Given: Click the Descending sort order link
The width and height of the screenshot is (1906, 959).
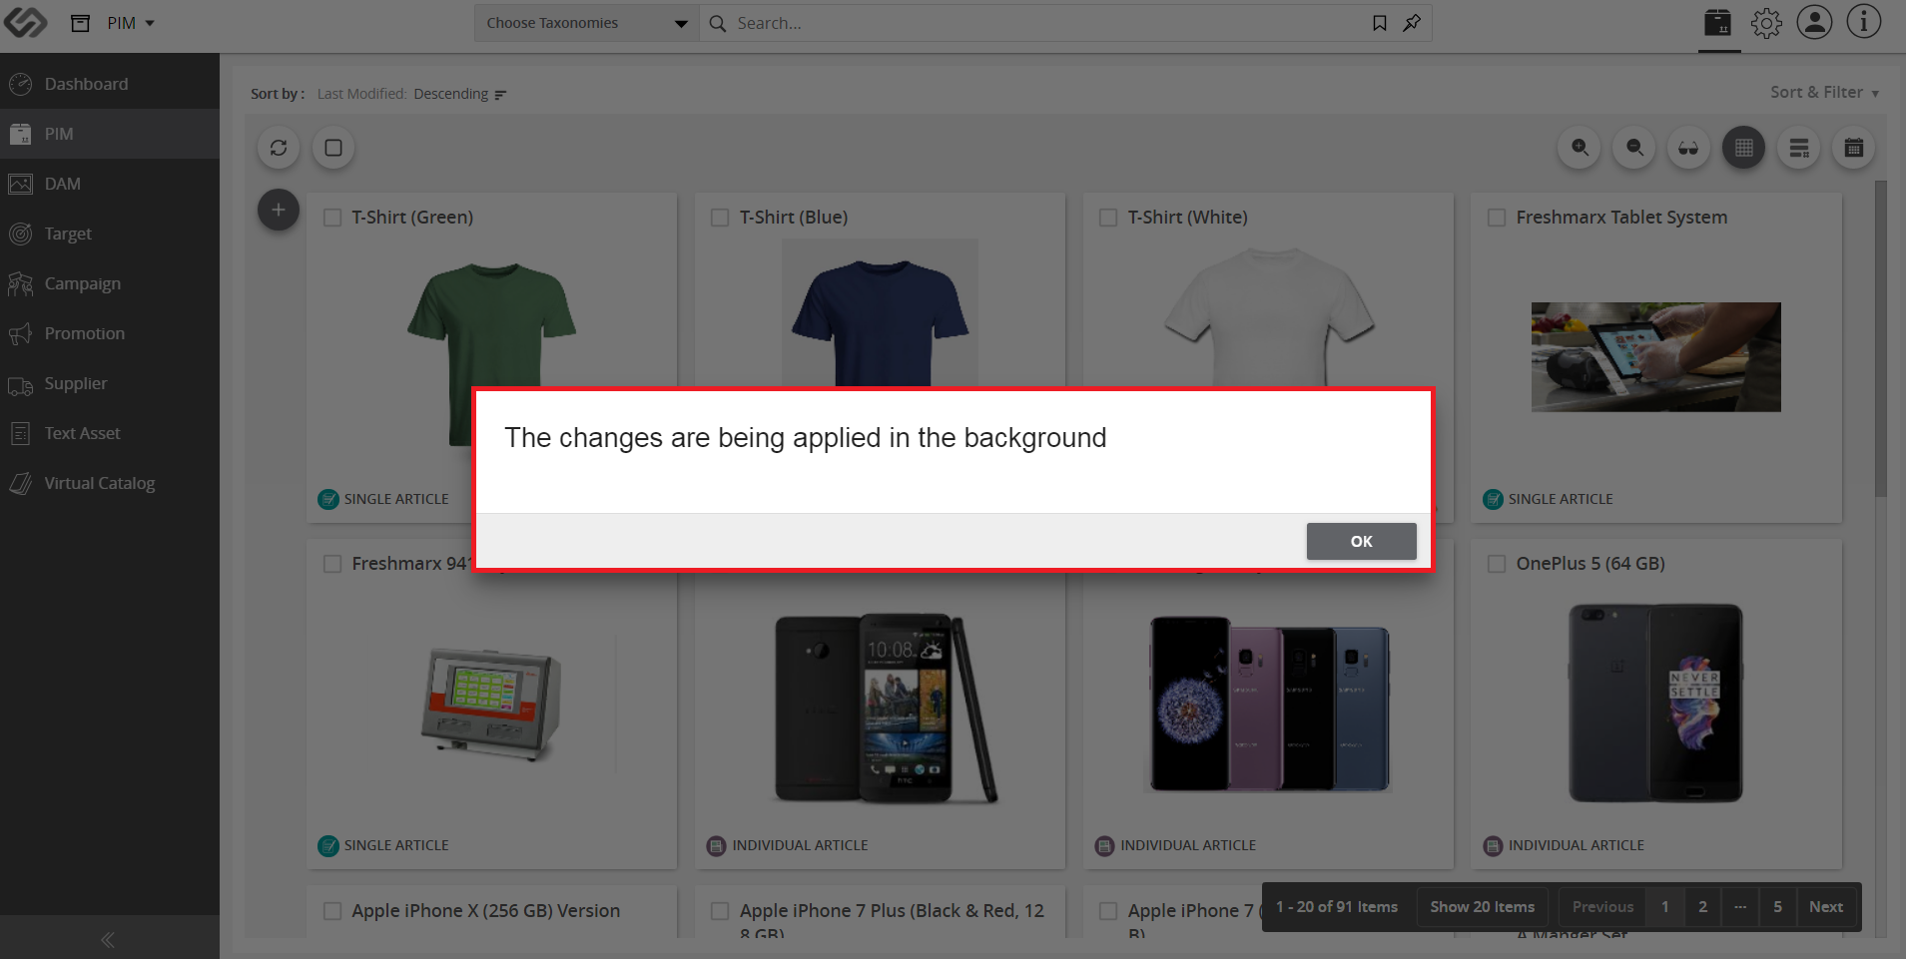Looking at the screenshot, I should [x=451, y=94].
